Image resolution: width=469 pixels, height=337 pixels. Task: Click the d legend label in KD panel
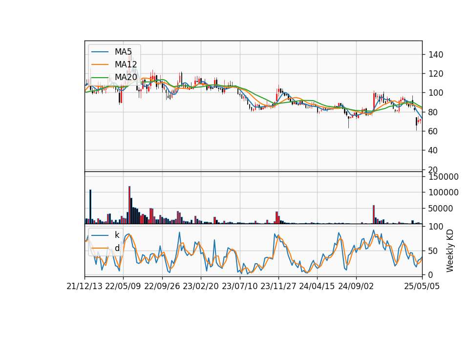click(x=117, y=248)
